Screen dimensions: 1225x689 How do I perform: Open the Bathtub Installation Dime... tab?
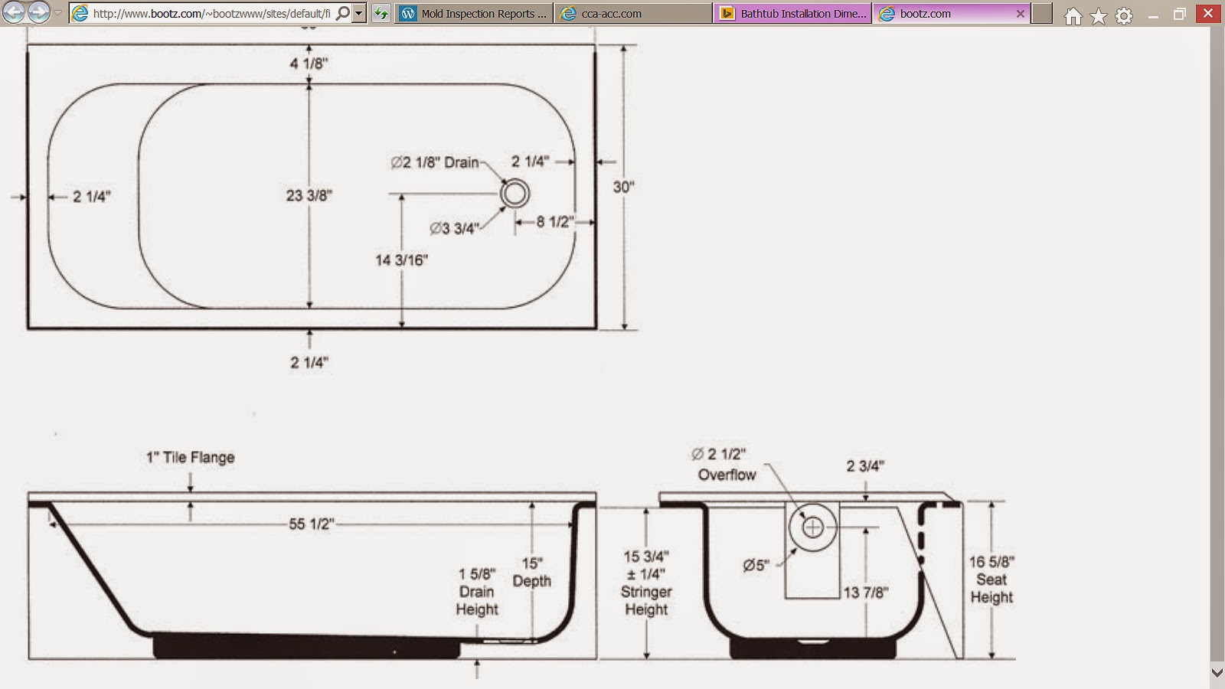793,13
